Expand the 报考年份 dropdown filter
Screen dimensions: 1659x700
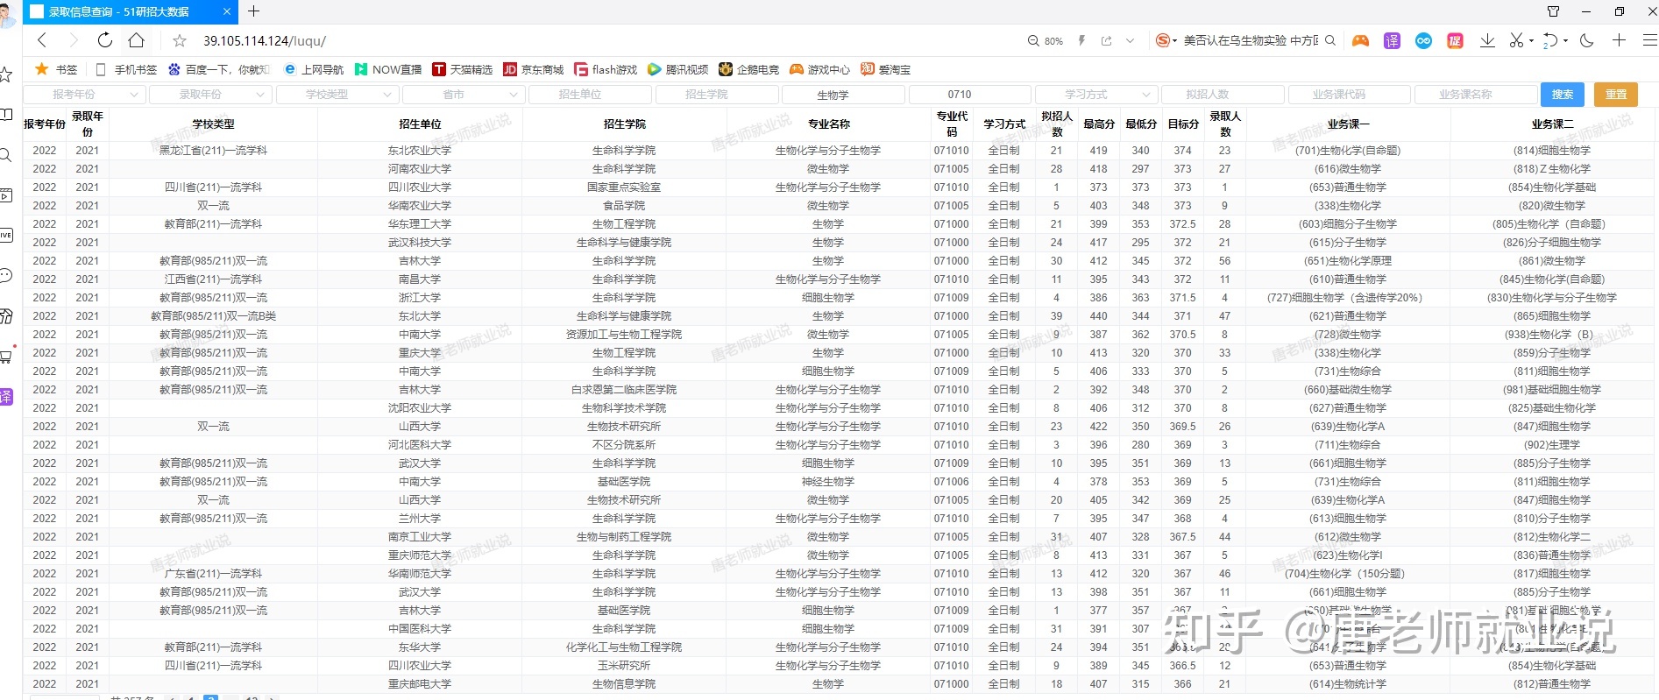coord(84,95)
